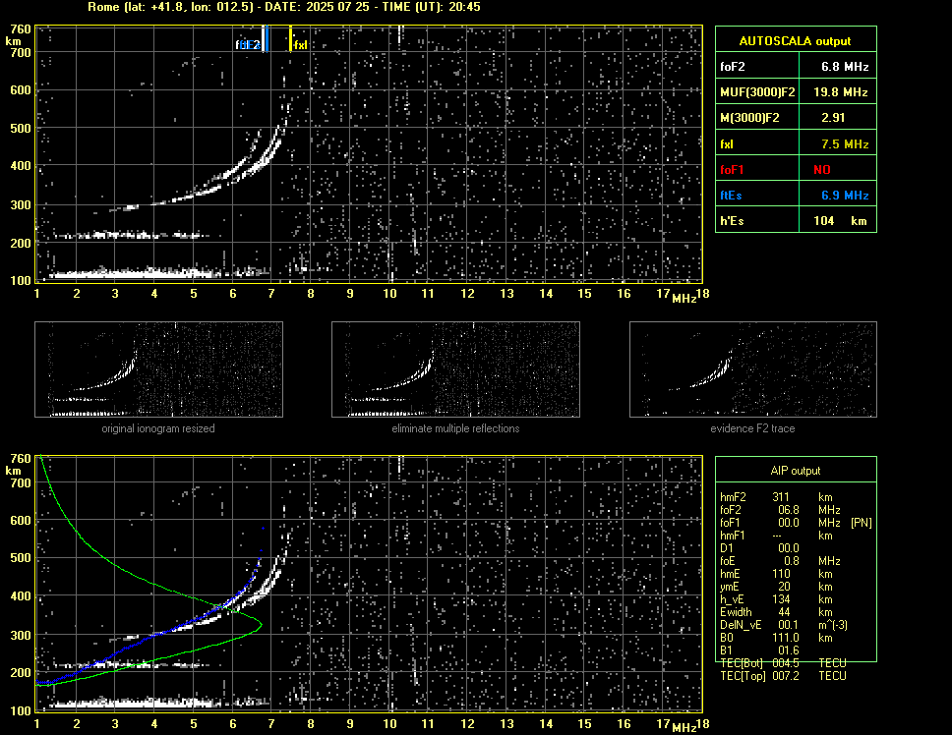Image resolution: width=952 pixels, height=735 pixels.
Task: Select the red NO value
Action: tap(822, 170)
